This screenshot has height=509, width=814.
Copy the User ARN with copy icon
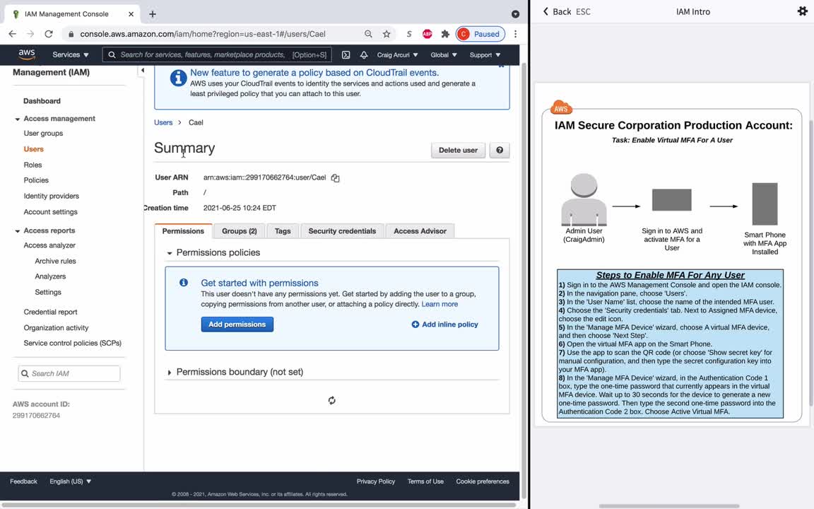click(336, 178)
